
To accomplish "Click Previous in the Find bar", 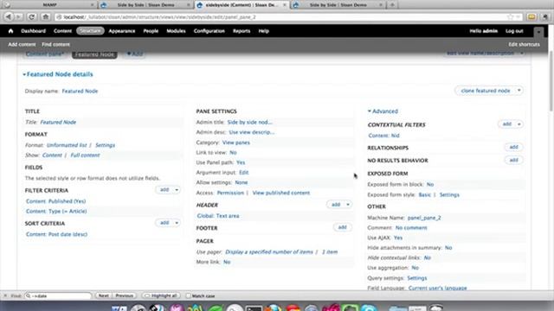I will tap(125, 295).
